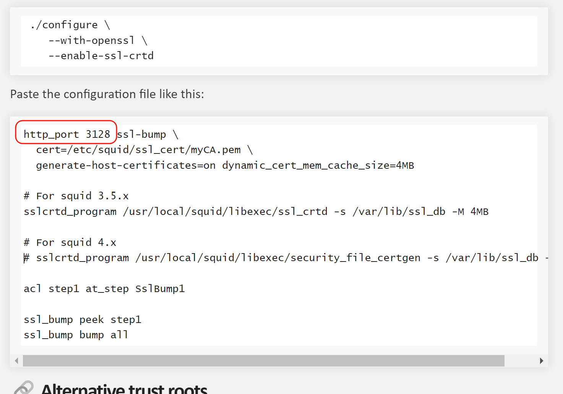Click the --enable-ssl-crtd option text
563x394 pixels.
point(101,56)
